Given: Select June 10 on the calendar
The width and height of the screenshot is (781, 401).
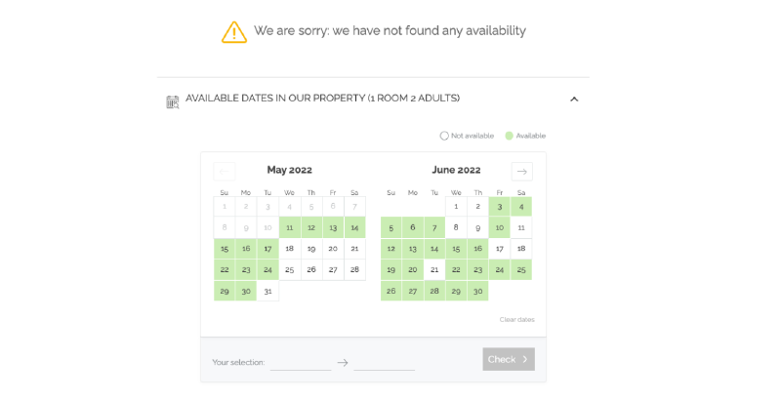Looking at the screenshot, I should (499, 227).
